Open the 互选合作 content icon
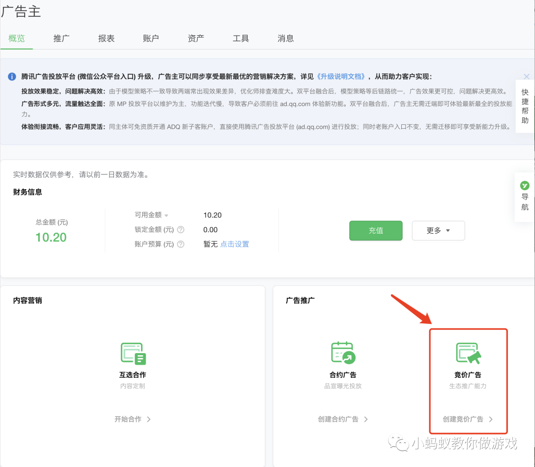Viewport: 535px width, 467px height. pos(133,354)
